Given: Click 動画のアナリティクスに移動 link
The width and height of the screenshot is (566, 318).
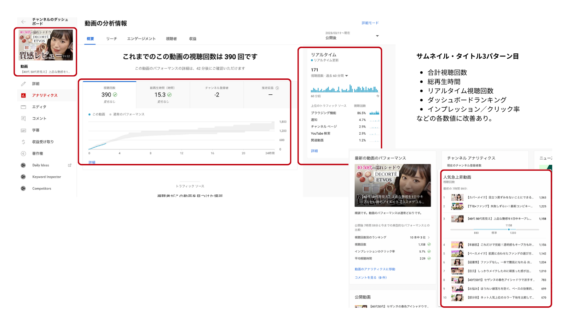Looking at the screenshot, I should coord(375,269).
